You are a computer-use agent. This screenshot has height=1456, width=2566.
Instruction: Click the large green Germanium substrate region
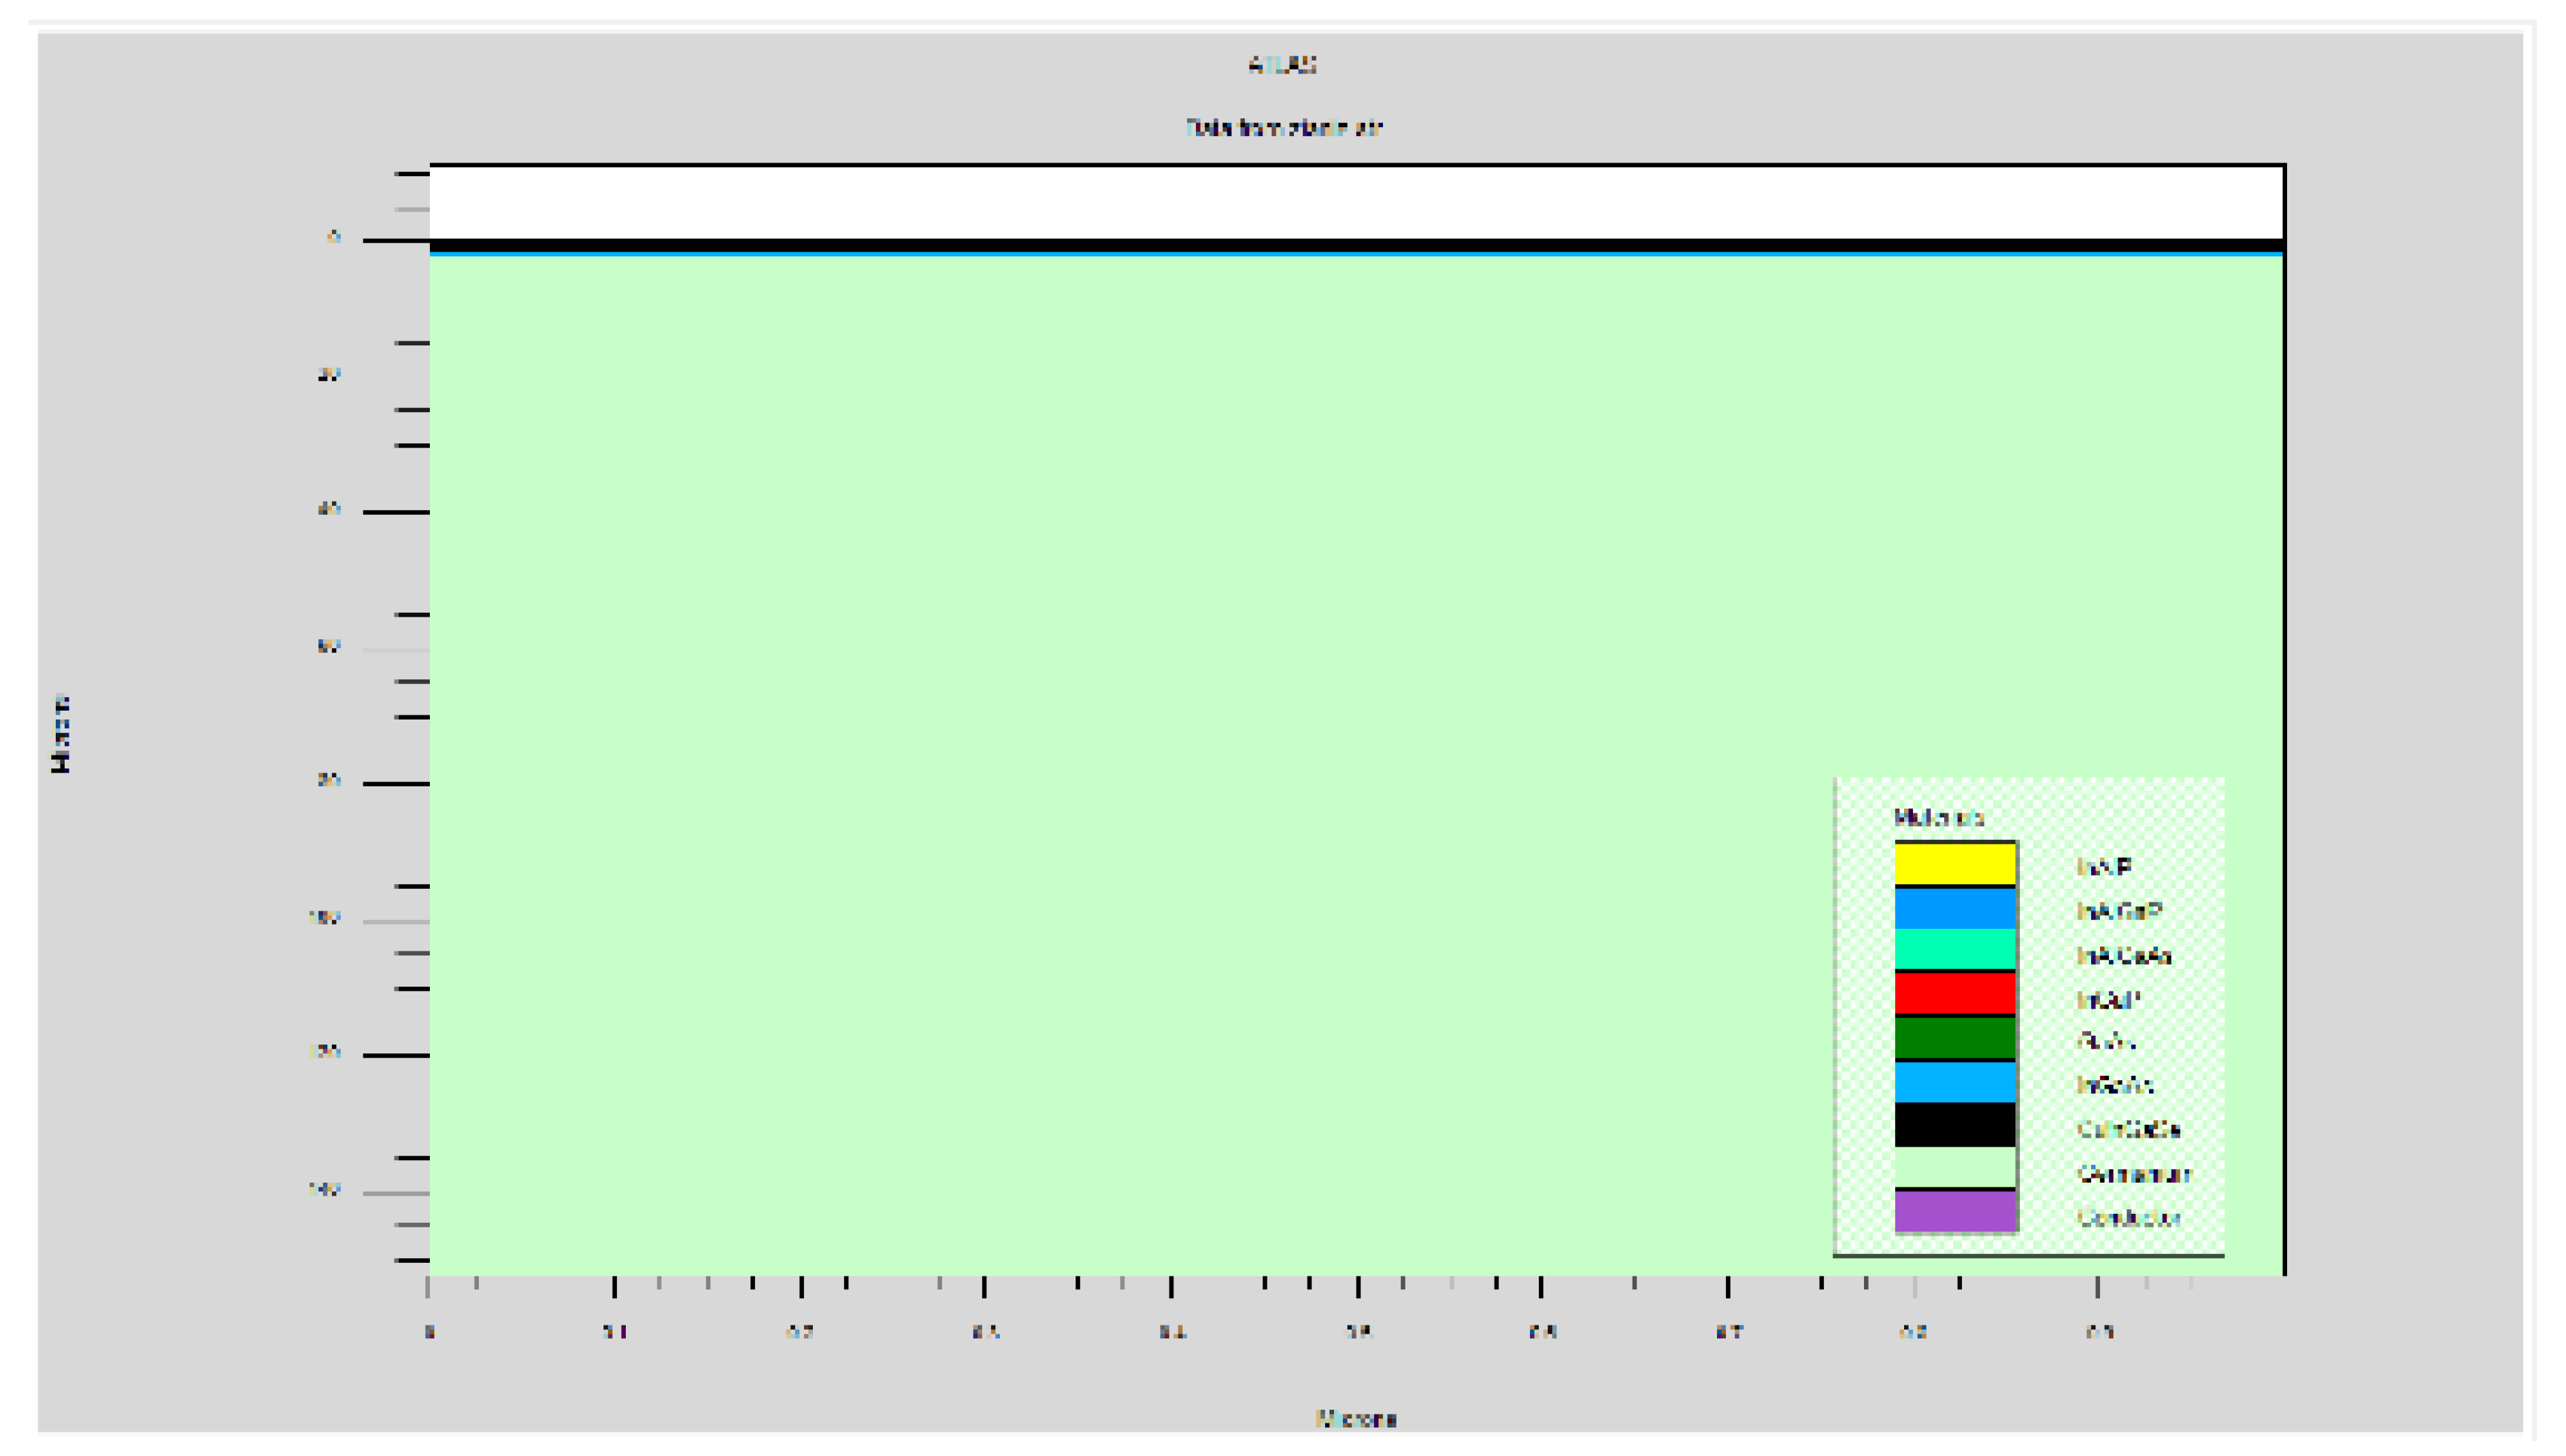pyautogui.click(x=1100, y=700)
